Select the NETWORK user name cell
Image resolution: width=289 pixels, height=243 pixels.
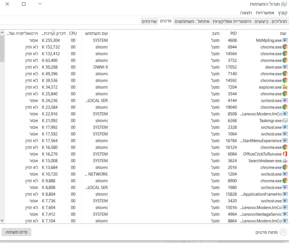96,174
